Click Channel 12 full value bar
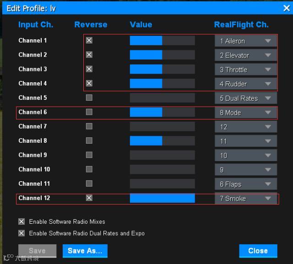 pyautogui.click(x=162, y=198)
